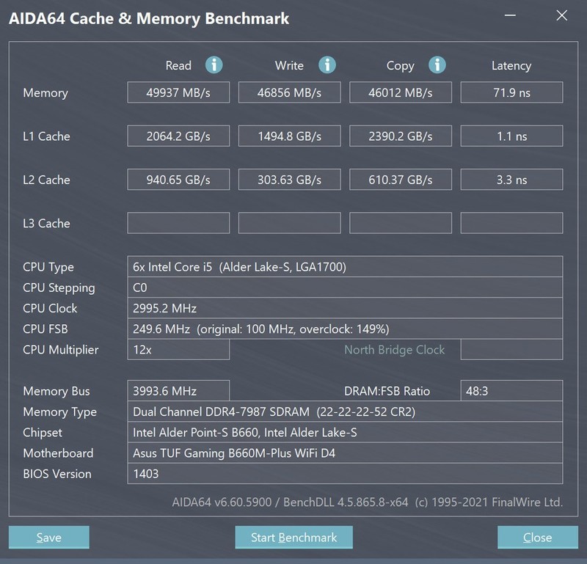Open the Copy benchmark info tooltip
The width and height of the screenshot is (587, 564).
click(437, 65)
